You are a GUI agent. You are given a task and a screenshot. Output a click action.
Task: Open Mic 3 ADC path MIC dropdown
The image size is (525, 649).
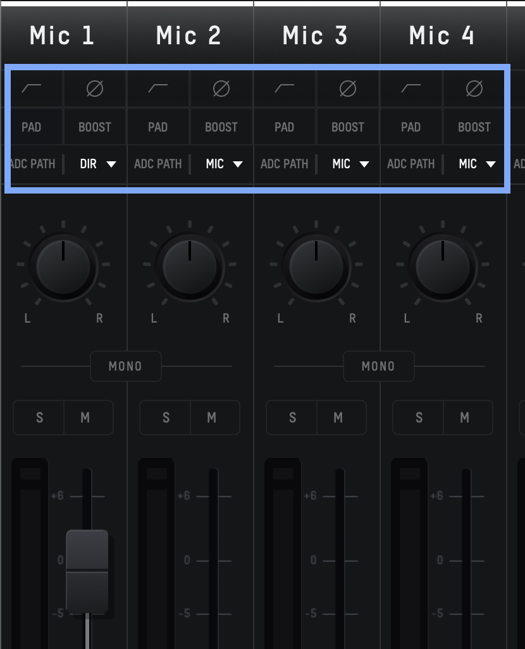[350, 164]
